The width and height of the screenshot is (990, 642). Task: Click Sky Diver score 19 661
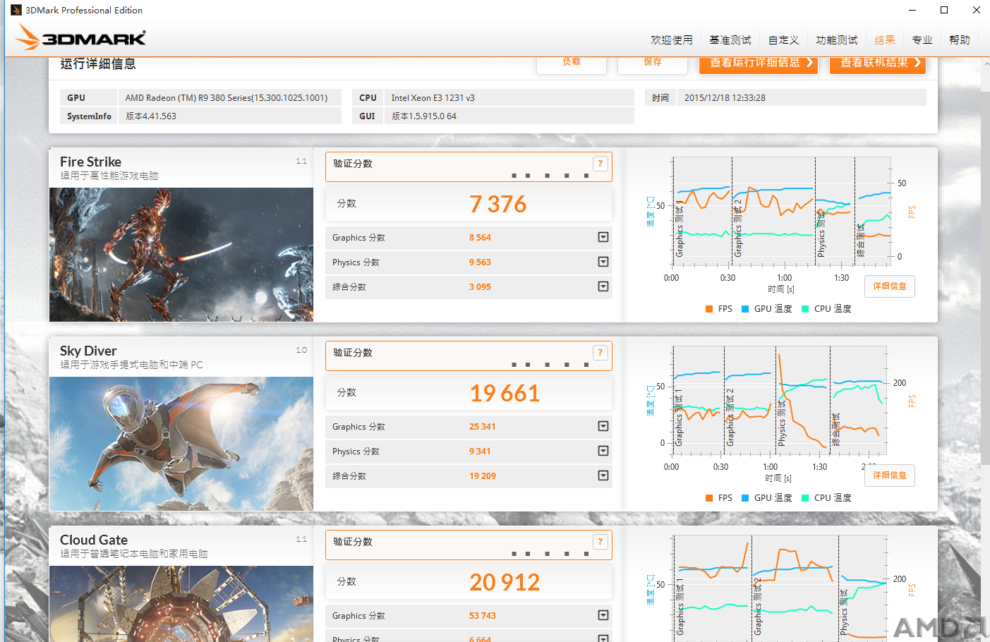[505, 393]
